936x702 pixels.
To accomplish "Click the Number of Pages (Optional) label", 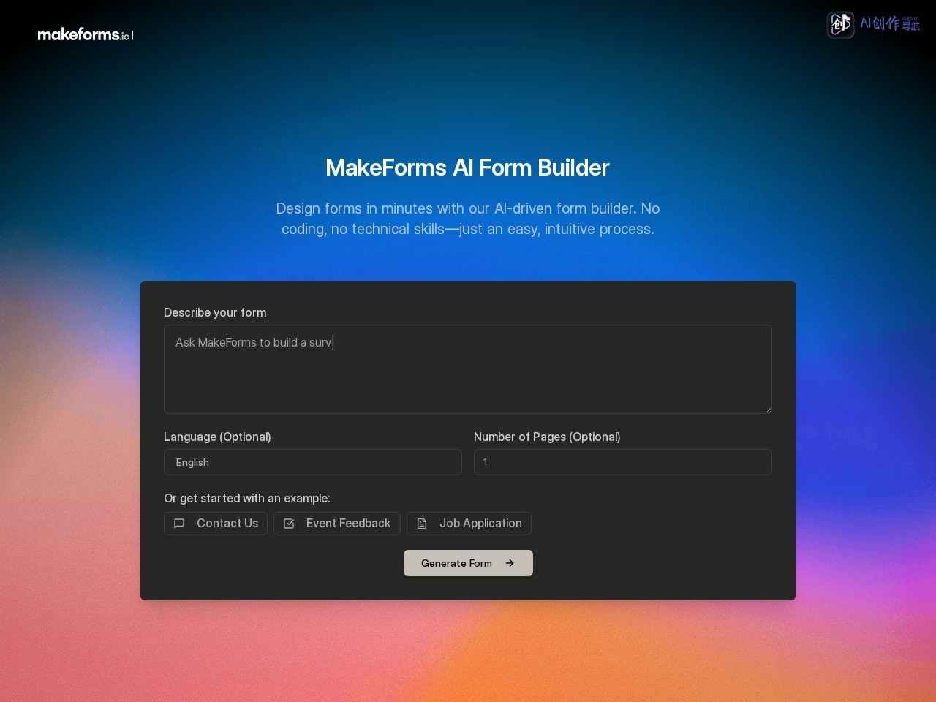I will tap(547, 437).
